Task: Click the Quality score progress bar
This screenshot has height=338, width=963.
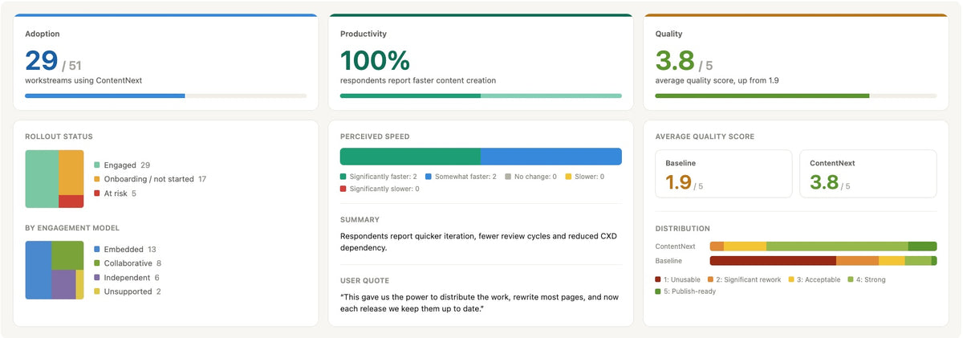Action: 796,96
